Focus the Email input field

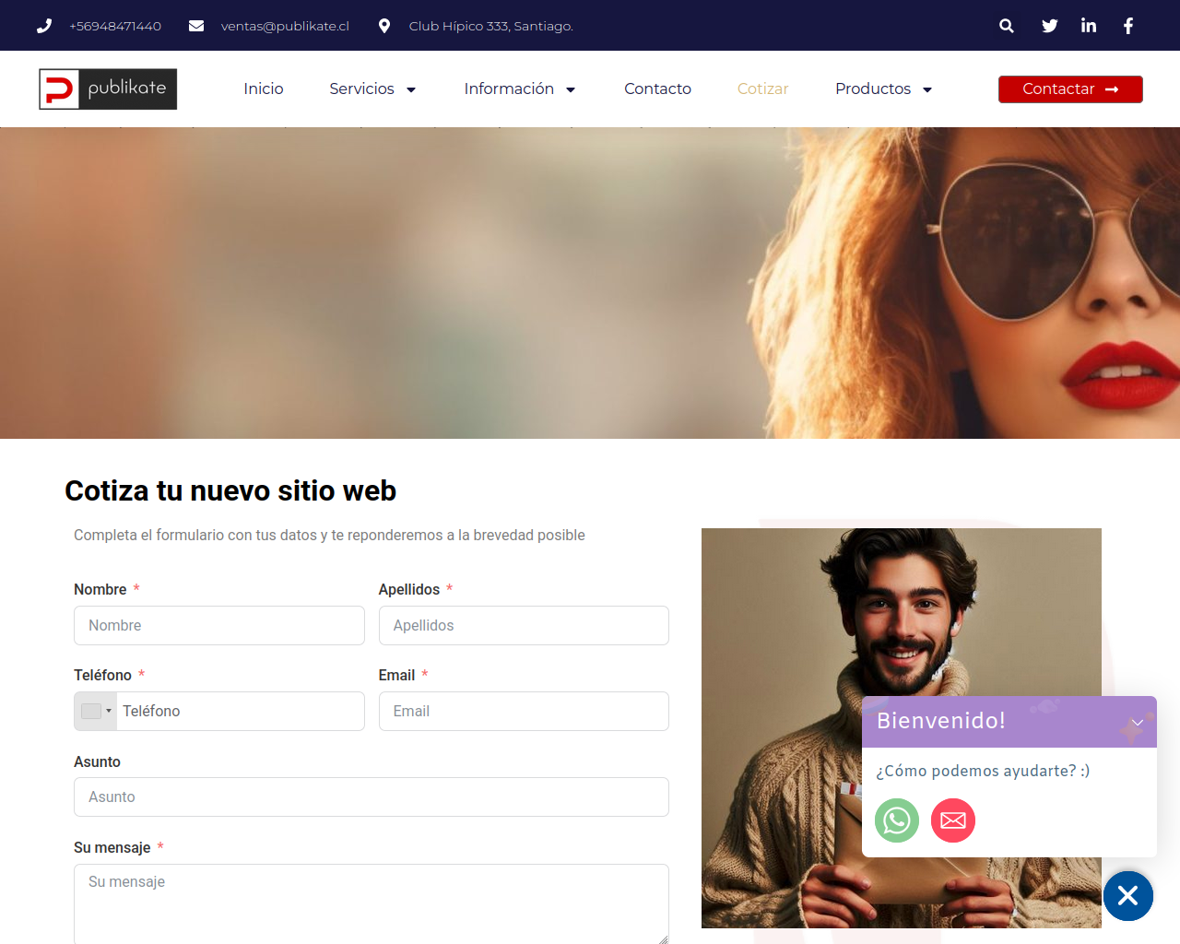click(524, 711)
